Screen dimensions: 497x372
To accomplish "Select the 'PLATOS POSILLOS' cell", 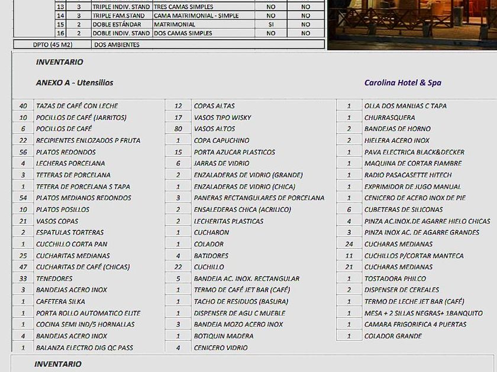I will click(63, 210).
